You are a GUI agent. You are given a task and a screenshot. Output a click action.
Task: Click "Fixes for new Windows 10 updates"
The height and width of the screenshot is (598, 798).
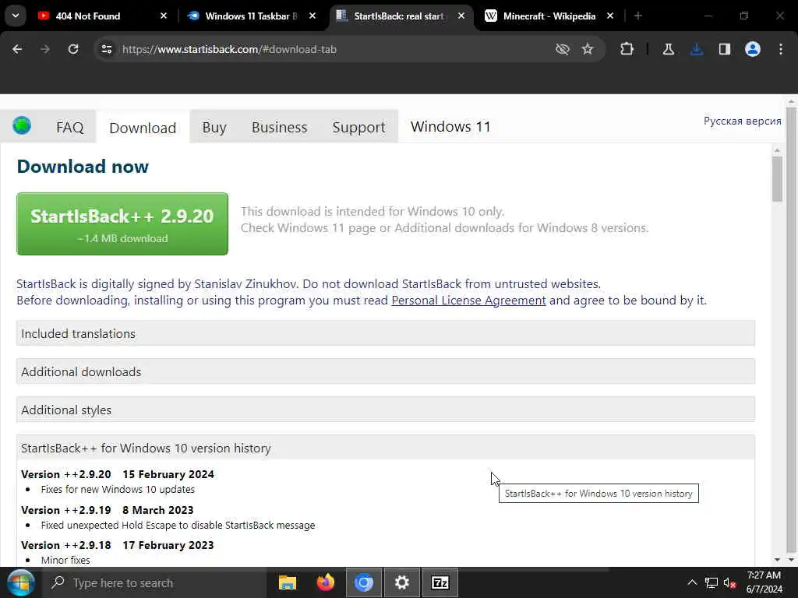pyautogui.click(x=118, y=489)
